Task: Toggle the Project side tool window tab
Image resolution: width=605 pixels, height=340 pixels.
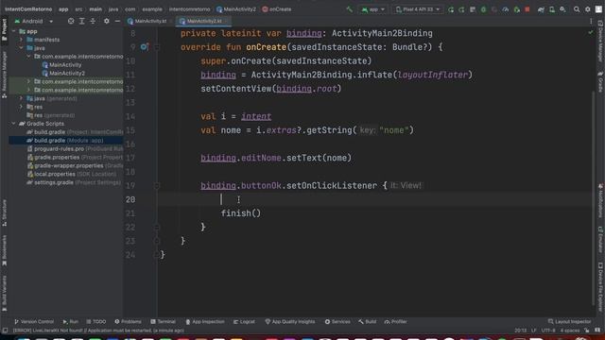Action: pyautogui.click(x=4, y=29)
